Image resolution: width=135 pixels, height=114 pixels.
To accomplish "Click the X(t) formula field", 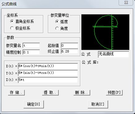I will click(48, 66).
